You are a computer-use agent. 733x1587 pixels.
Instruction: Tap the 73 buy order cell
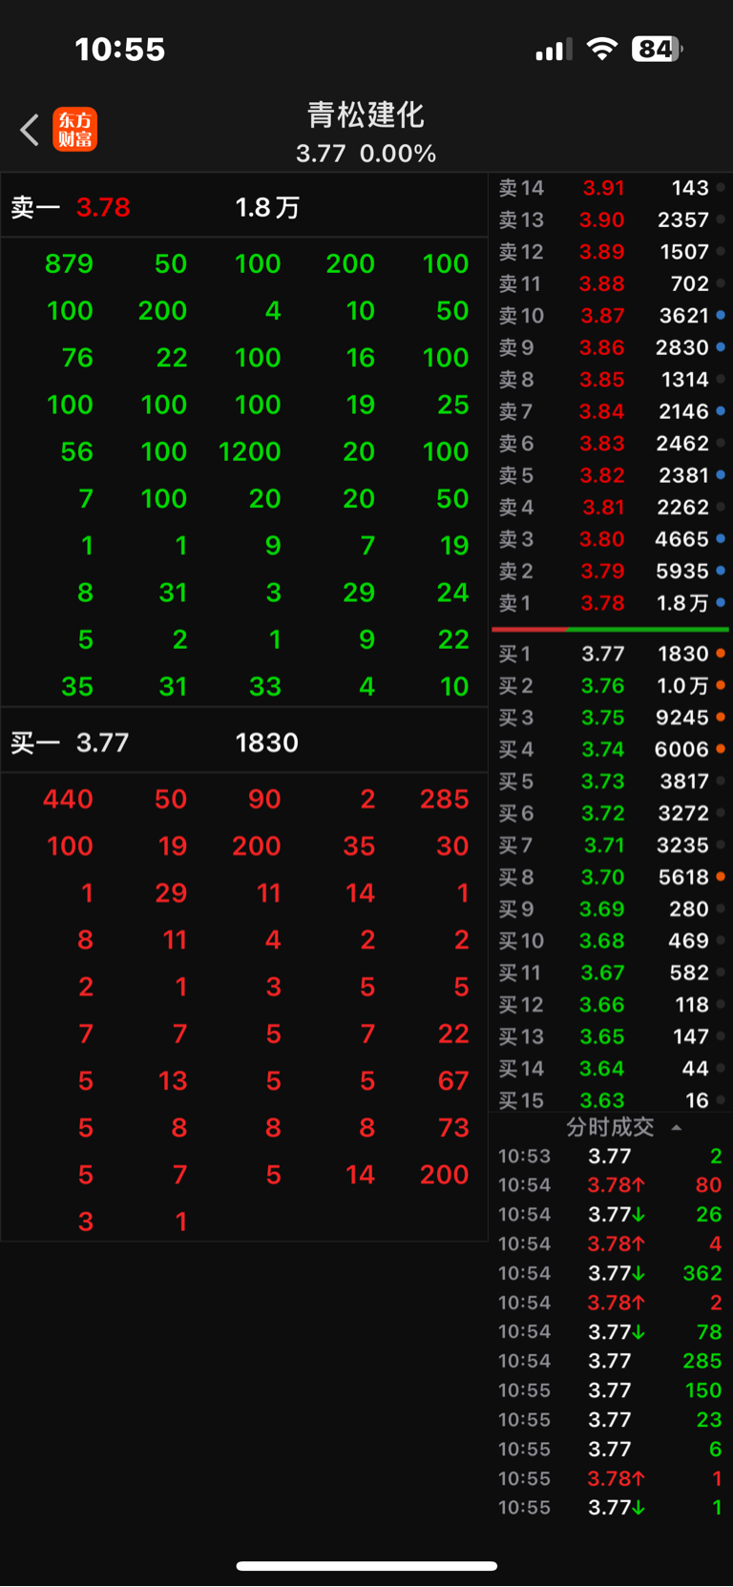click(x=454, y=1128)
